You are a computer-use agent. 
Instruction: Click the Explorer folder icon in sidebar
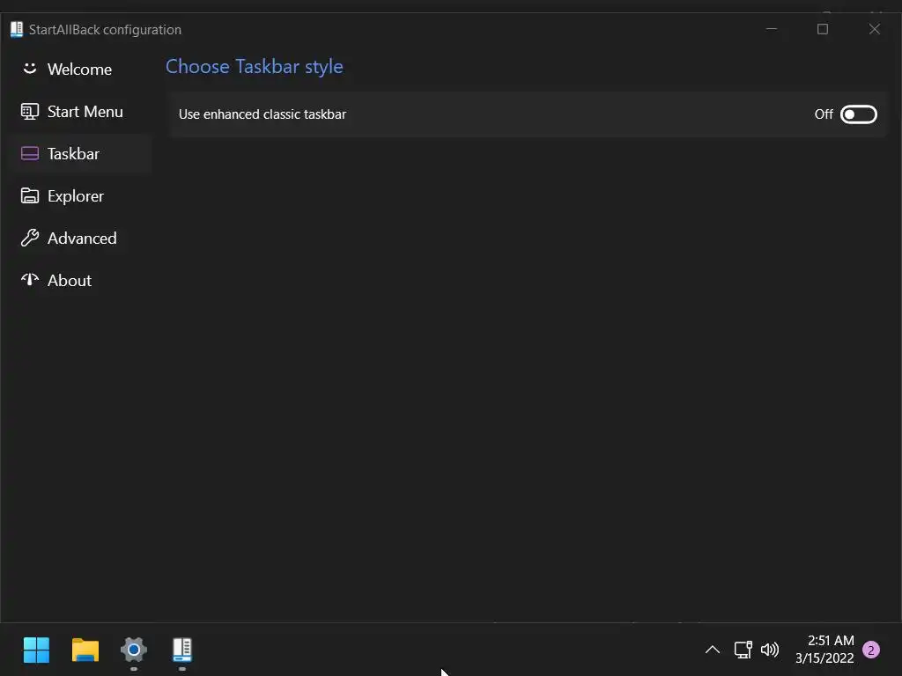pyautogui.click(x=30, y=195)
